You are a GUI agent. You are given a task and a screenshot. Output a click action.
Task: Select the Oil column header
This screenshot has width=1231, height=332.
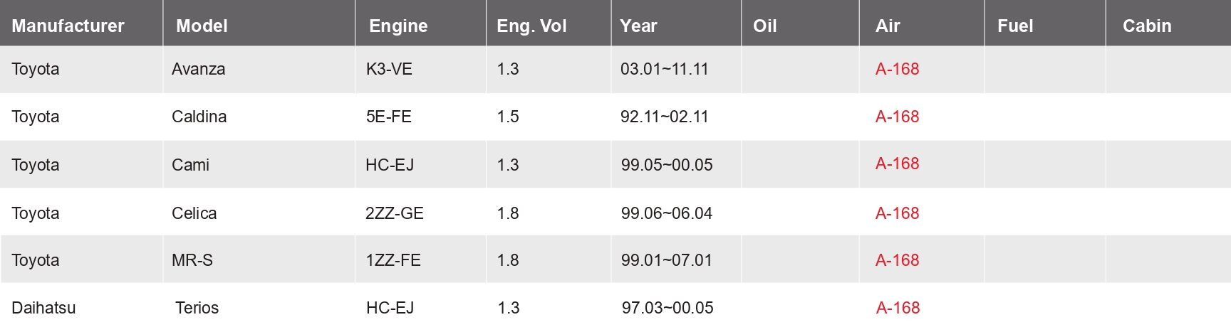[x=764, y=26]
